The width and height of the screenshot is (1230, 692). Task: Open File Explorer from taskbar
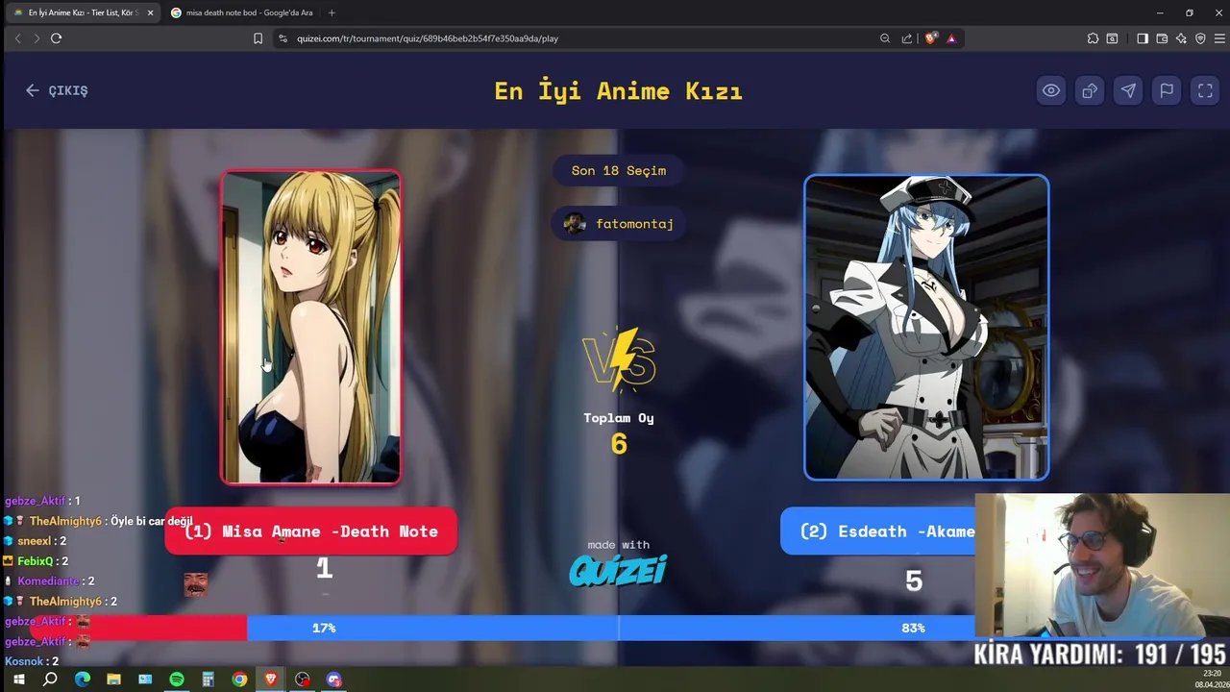point(113,680)
